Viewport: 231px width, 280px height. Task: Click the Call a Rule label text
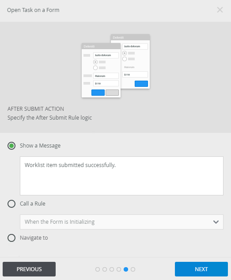(33, 204)
